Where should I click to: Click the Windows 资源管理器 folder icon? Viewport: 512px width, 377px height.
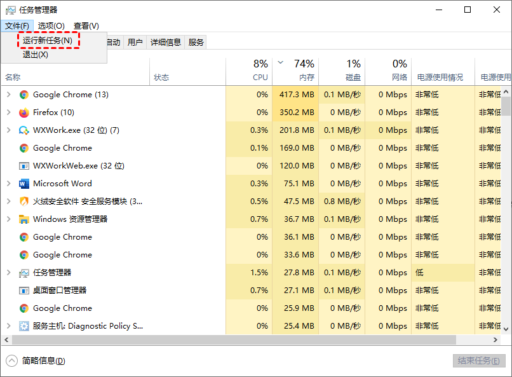[24, 219]
